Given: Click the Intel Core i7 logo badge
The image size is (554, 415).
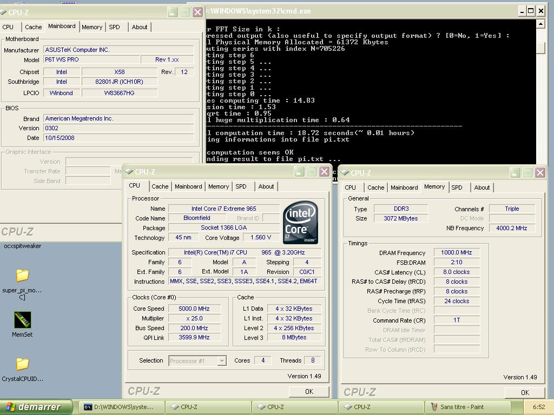Looking at the screenshot, I should (300, 222).
